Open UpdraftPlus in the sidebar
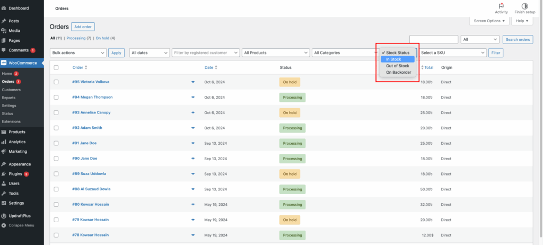This screenshot has width=543, height=245. click(20, 215)
